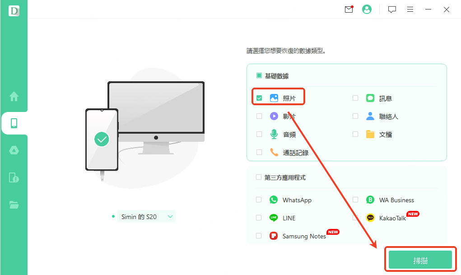This screenshot has height=275, width=461.
Task: Click the app logo D icon
Action: click(x=14, y=11)
